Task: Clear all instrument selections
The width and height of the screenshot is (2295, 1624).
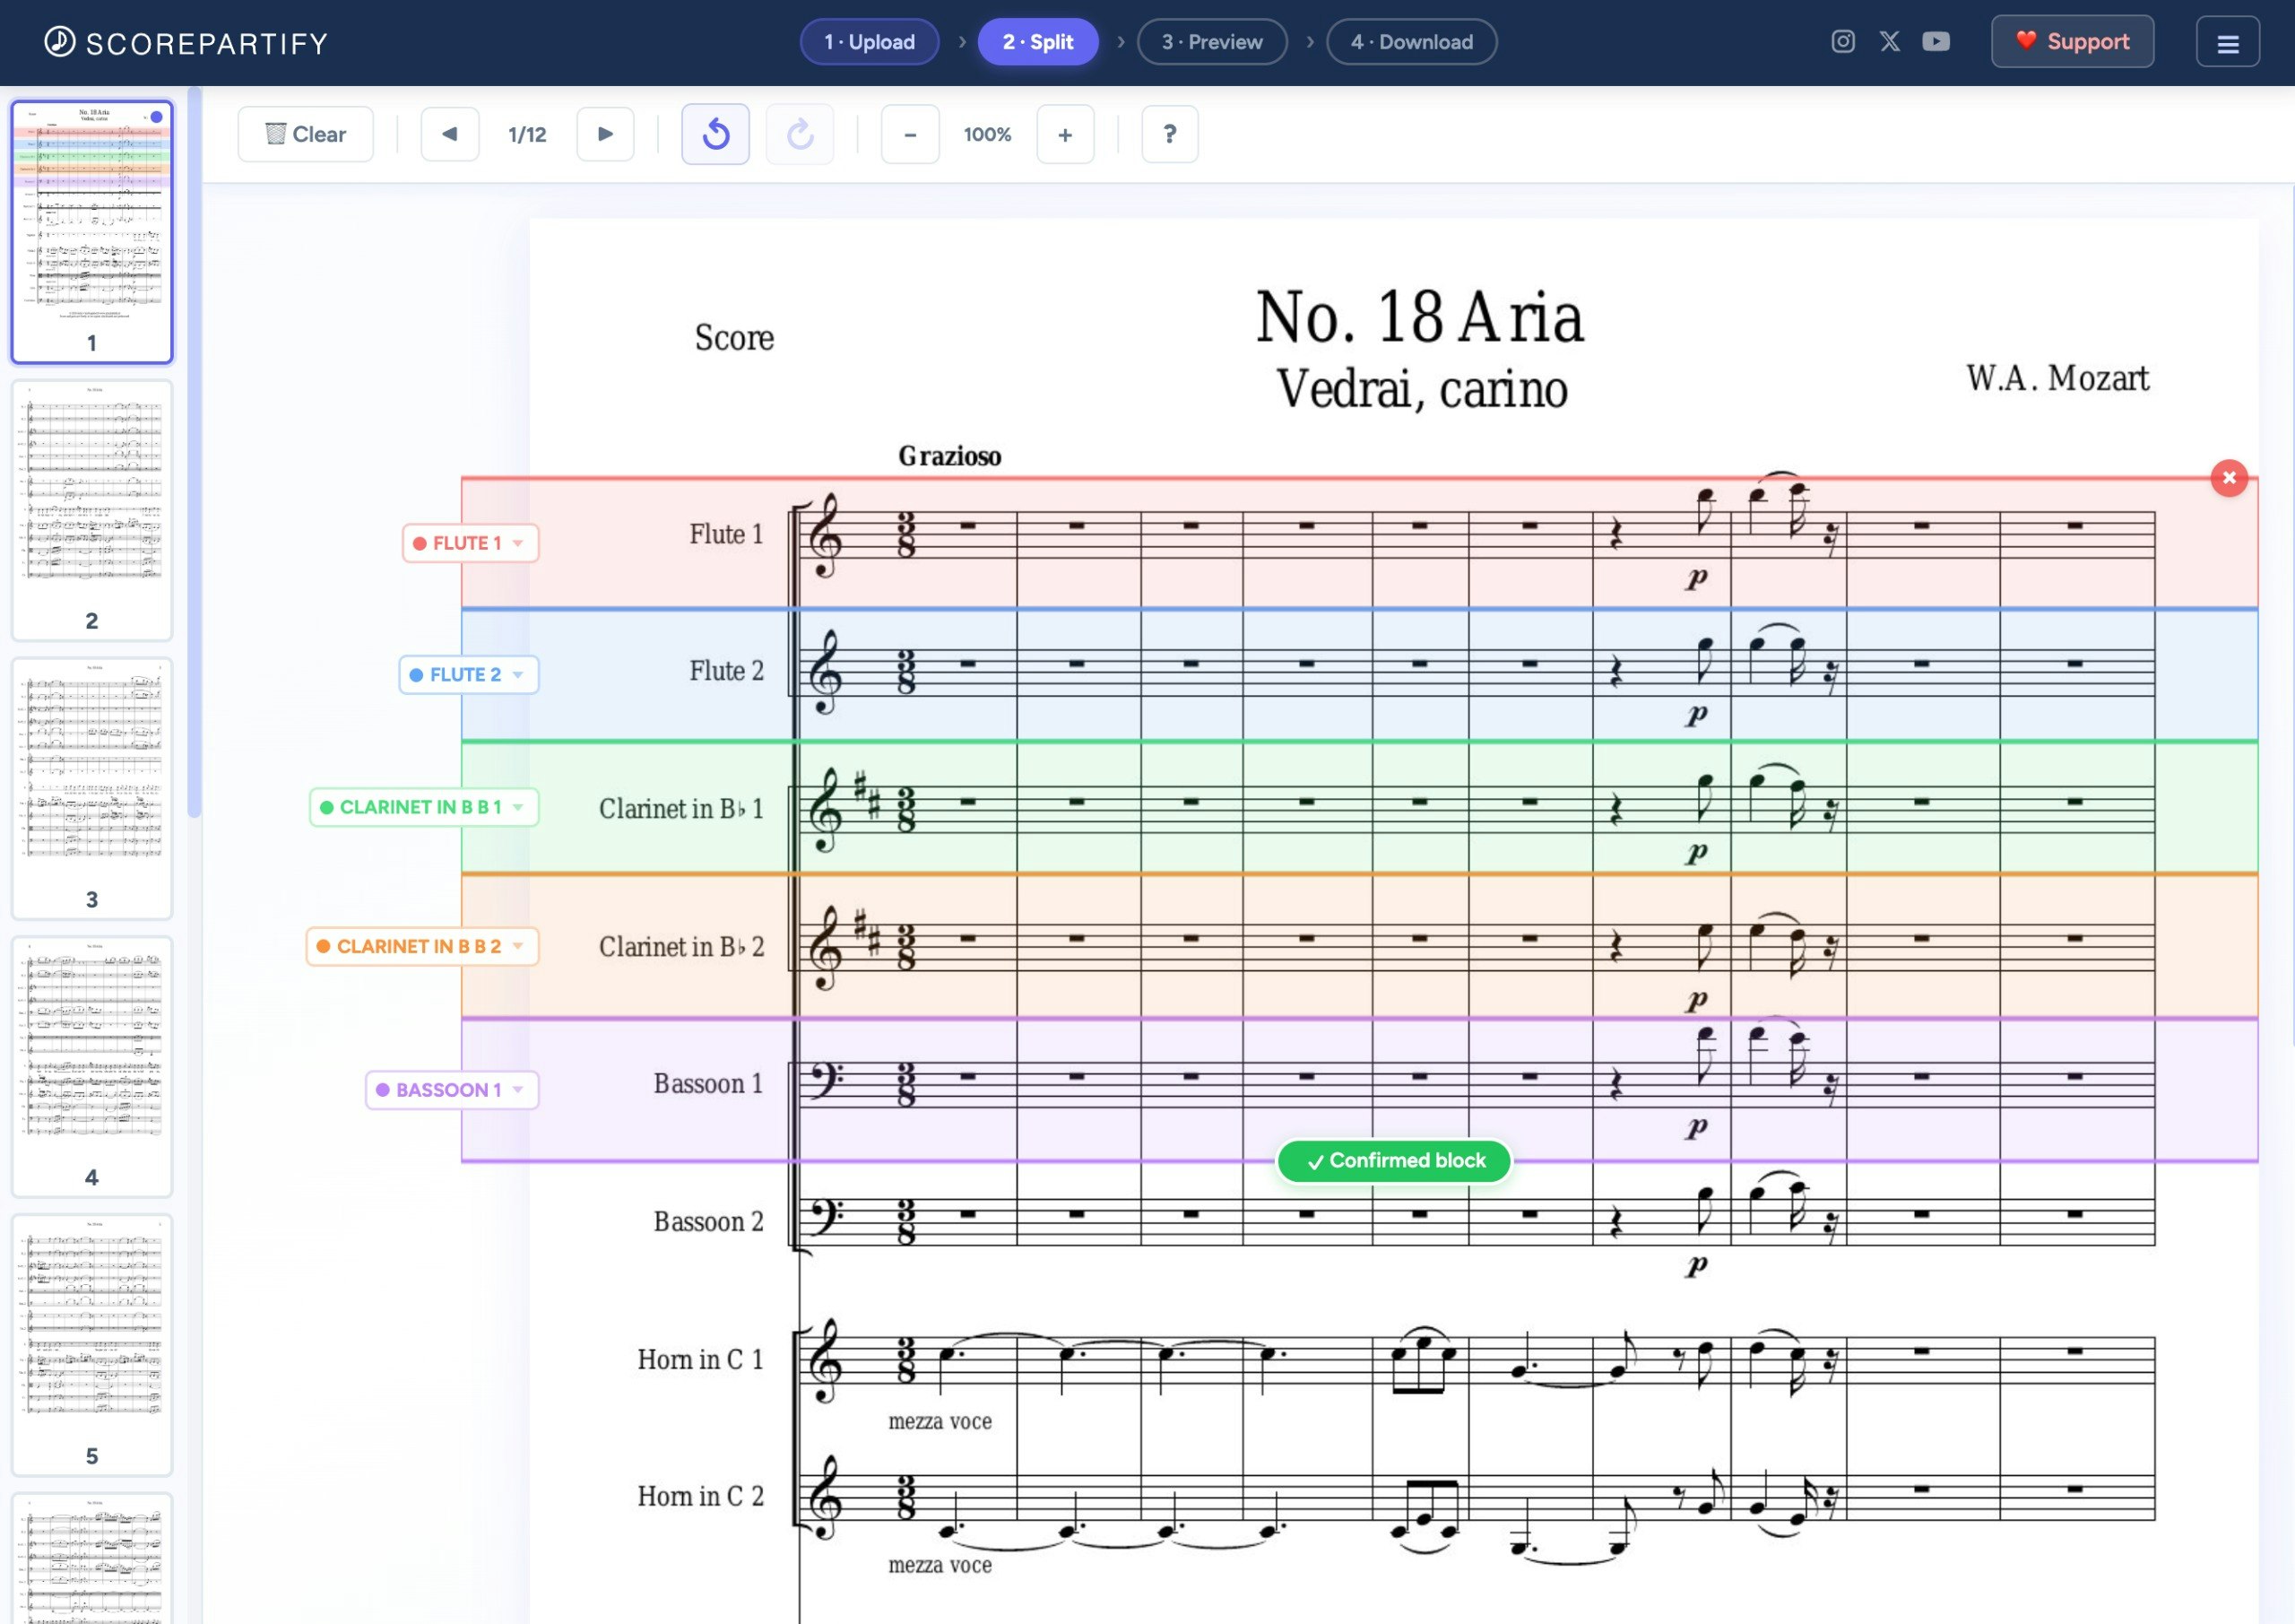Action: (x=305, y=133)
